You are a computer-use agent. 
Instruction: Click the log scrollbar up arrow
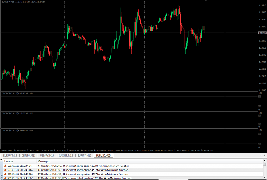click(264, 160)
